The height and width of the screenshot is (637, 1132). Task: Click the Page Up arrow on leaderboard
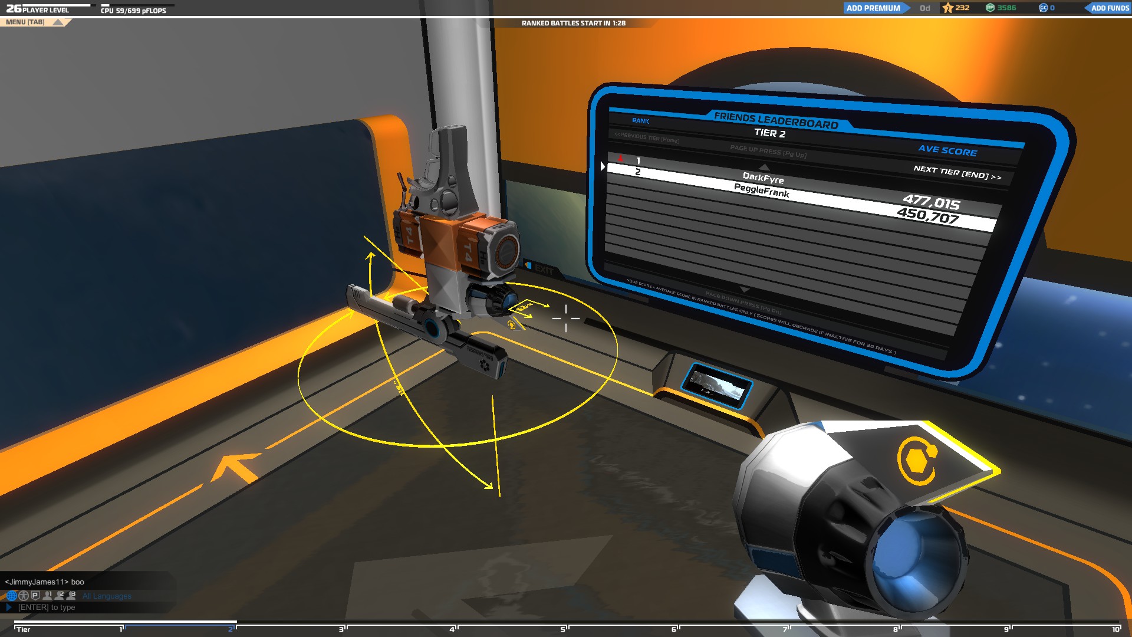(764, 167)
